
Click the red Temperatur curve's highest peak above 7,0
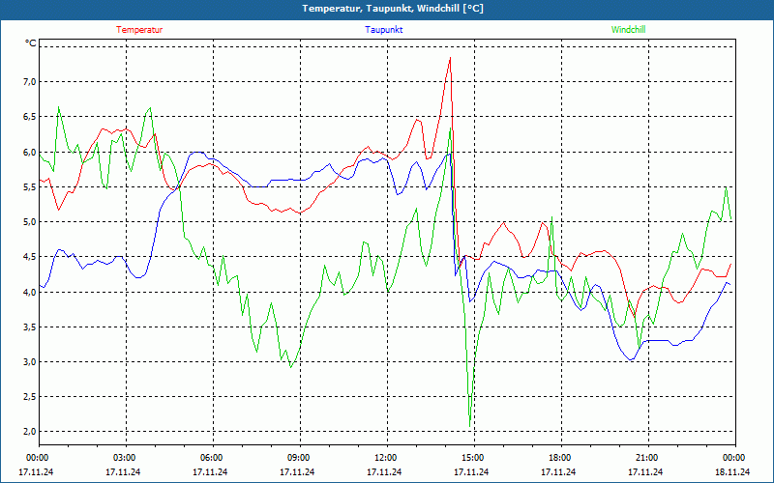point(450,58)
